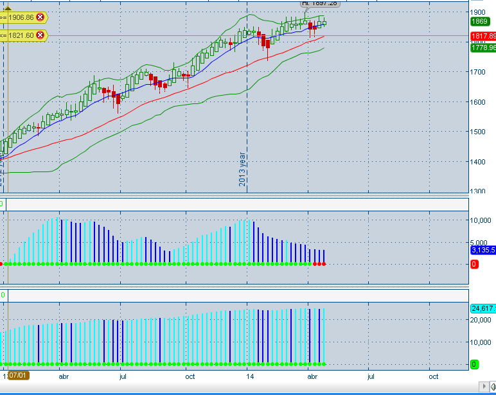Click the 1600 price axis label

pyautogui.click(x=477, y=102)
